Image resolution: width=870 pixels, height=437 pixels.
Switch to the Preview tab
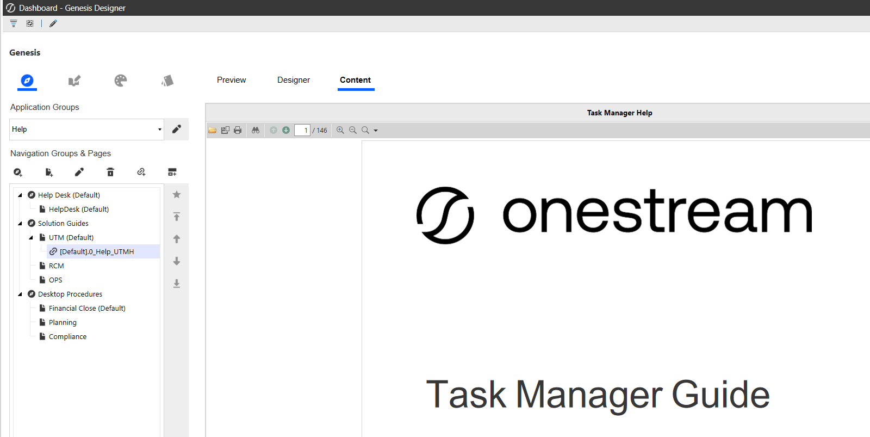[231, 80]
